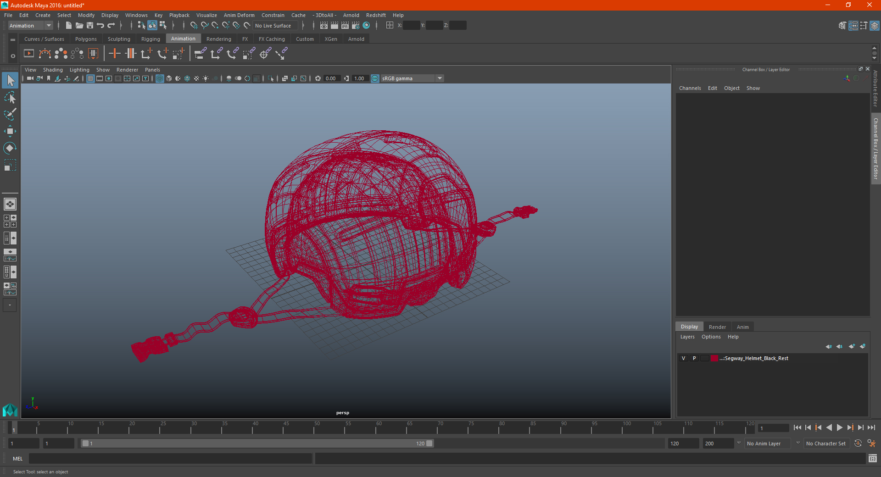Go to start of playback range
This screenshot has width=881, height=477.
click(x=797, y=427)
